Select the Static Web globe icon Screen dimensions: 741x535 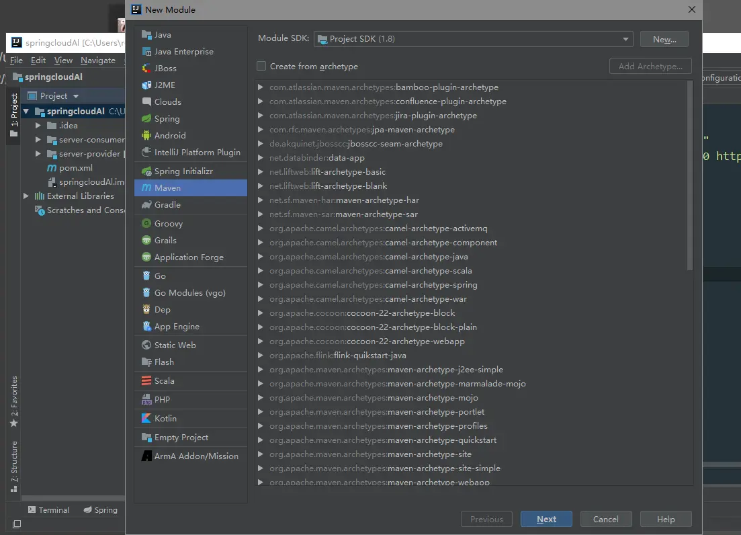coord(146,345)
